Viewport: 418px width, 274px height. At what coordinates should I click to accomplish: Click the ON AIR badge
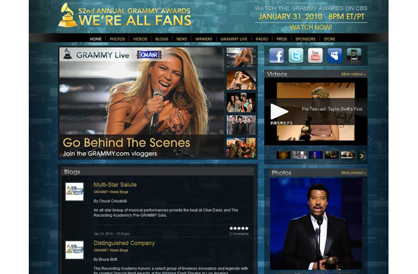pos(149,55)
